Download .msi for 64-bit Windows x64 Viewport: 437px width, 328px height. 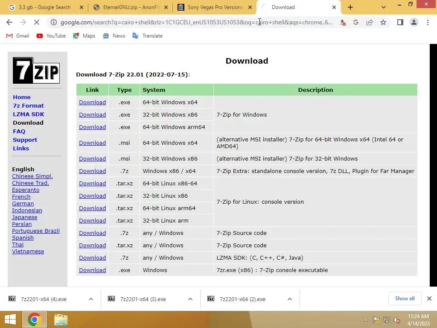pos(92,143)
